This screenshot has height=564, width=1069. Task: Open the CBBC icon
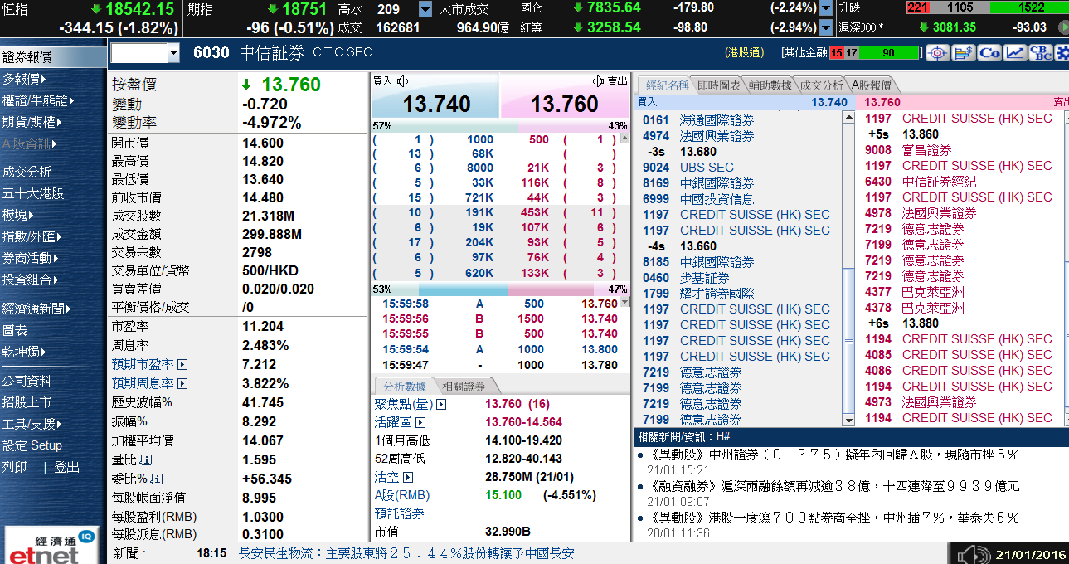(1041, 53)
